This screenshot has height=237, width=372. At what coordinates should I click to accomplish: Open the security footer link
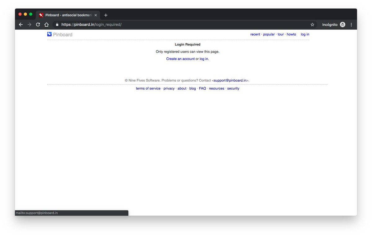tap(233, 88)
